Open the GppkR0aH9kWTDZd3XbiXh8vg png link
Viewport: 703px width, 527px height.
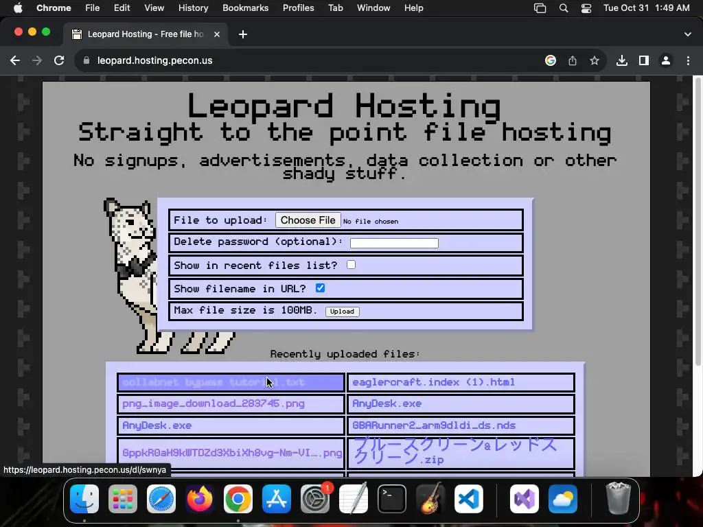[232, 453]
